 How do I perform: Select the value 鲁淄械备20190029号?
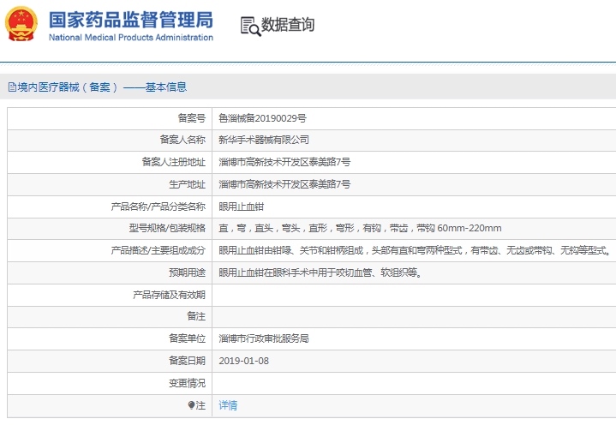(262, 118)
